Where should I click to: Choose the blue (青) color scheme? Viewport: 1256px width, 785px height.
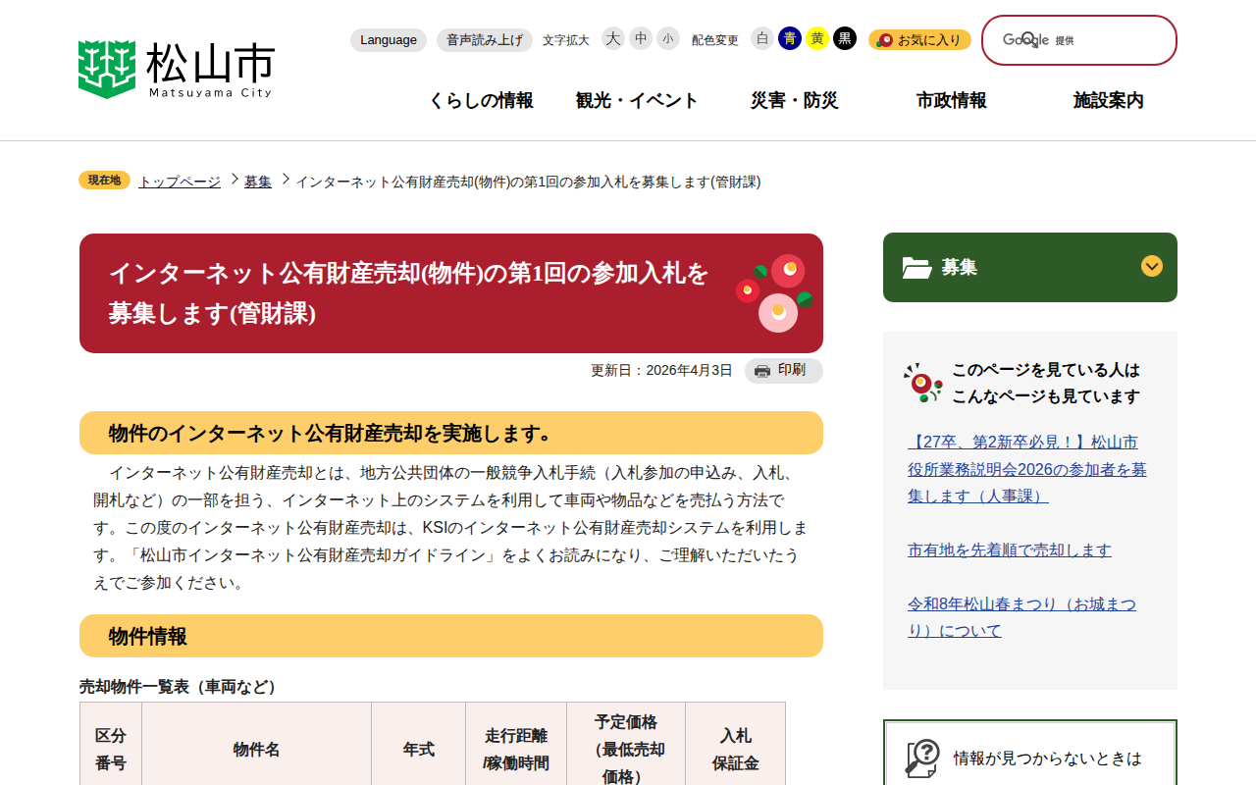click(x=790, y=38)
